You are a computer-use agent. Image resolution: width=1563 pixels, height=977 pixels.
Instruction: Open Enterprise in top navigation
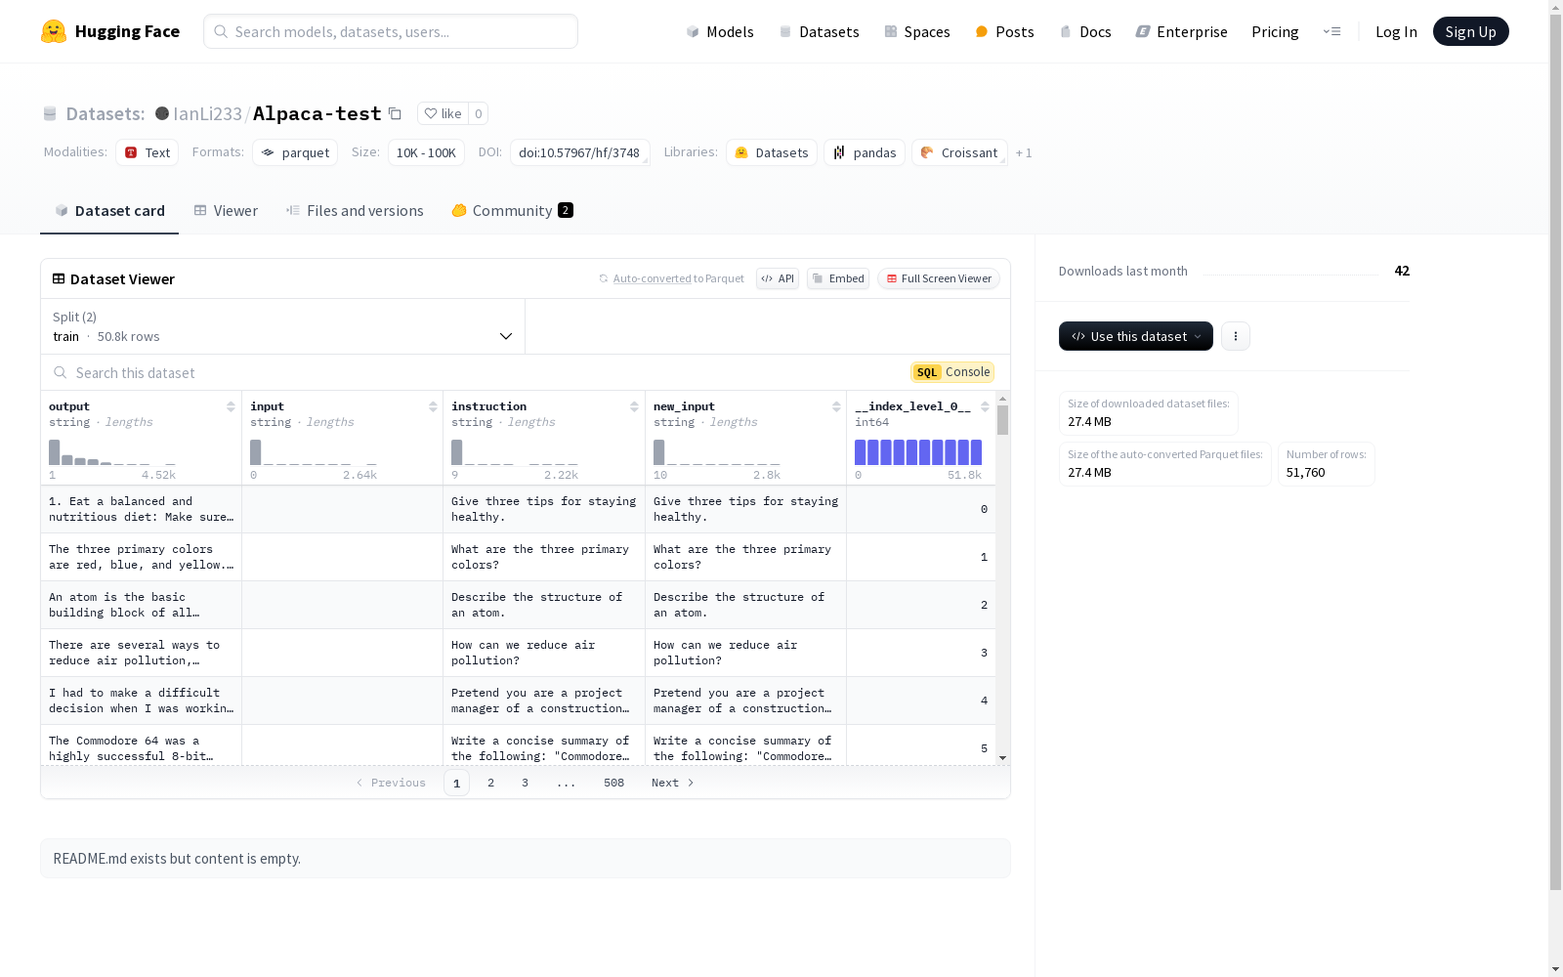(x=1181, y=31)
